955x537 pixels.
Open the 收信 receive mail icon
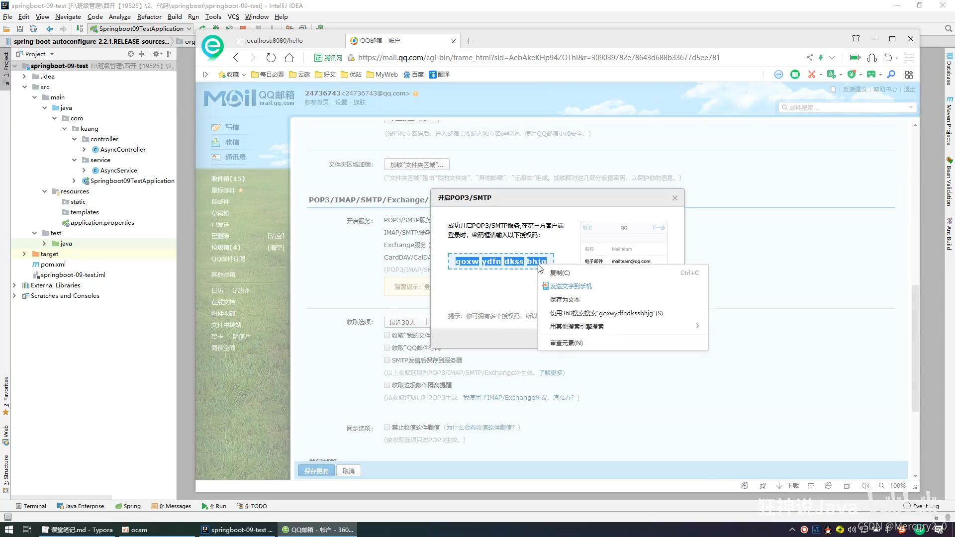pyautogui.click(x=215, y=142)
